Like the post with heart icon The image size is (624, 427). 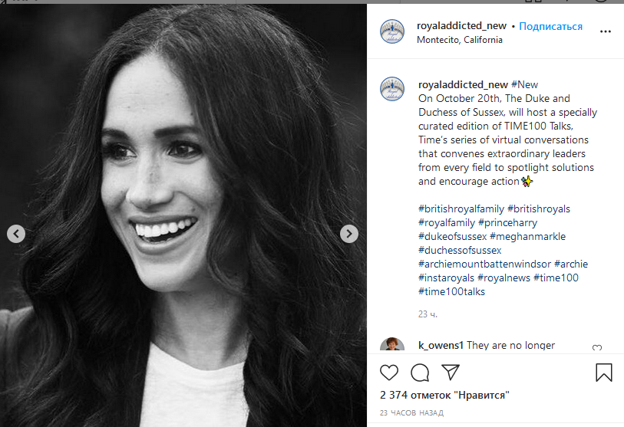389,373
